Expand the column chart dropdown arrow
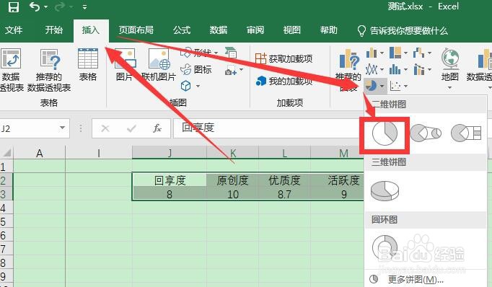 point(382,53)
